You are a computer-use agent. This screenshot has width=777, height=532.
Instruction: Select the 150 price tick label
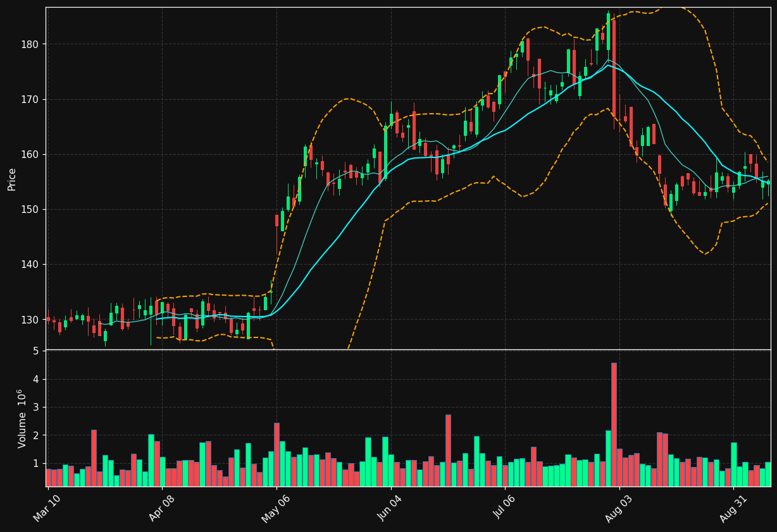(x=30, y=209)
